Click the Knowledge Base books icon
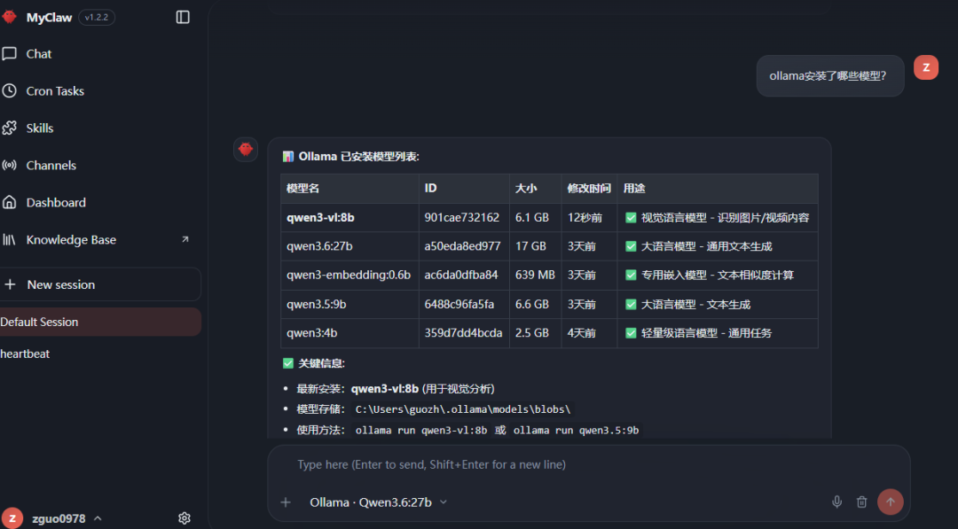The image size is (958, 529). pyautogui.click(x=9, y=240)
